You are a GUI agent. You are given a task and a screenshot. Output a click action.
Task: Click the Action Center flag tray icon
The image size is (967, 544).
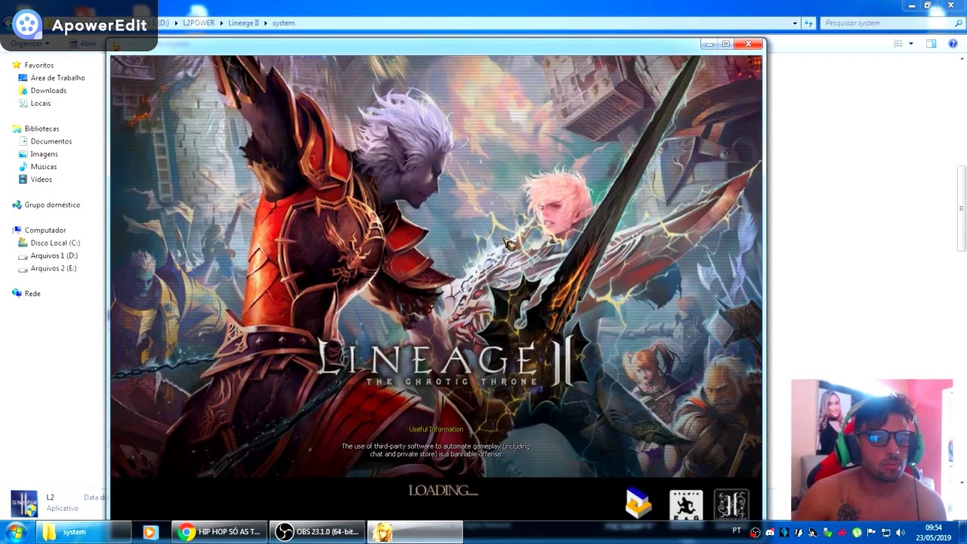pos(871,533)
